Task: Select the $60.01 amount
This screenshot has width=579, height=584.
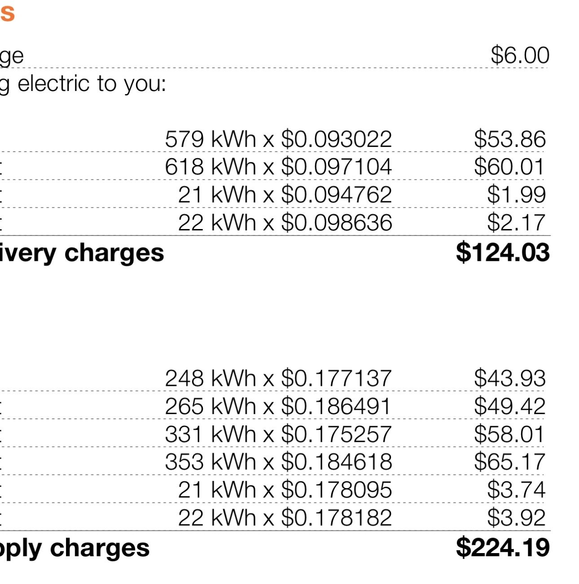Action: pos(510,167)
